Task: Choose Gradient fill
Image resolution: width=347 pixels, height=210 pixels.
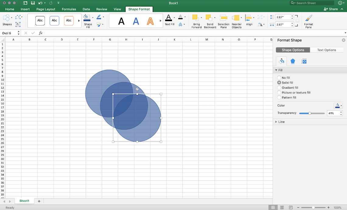Action: 279,87
